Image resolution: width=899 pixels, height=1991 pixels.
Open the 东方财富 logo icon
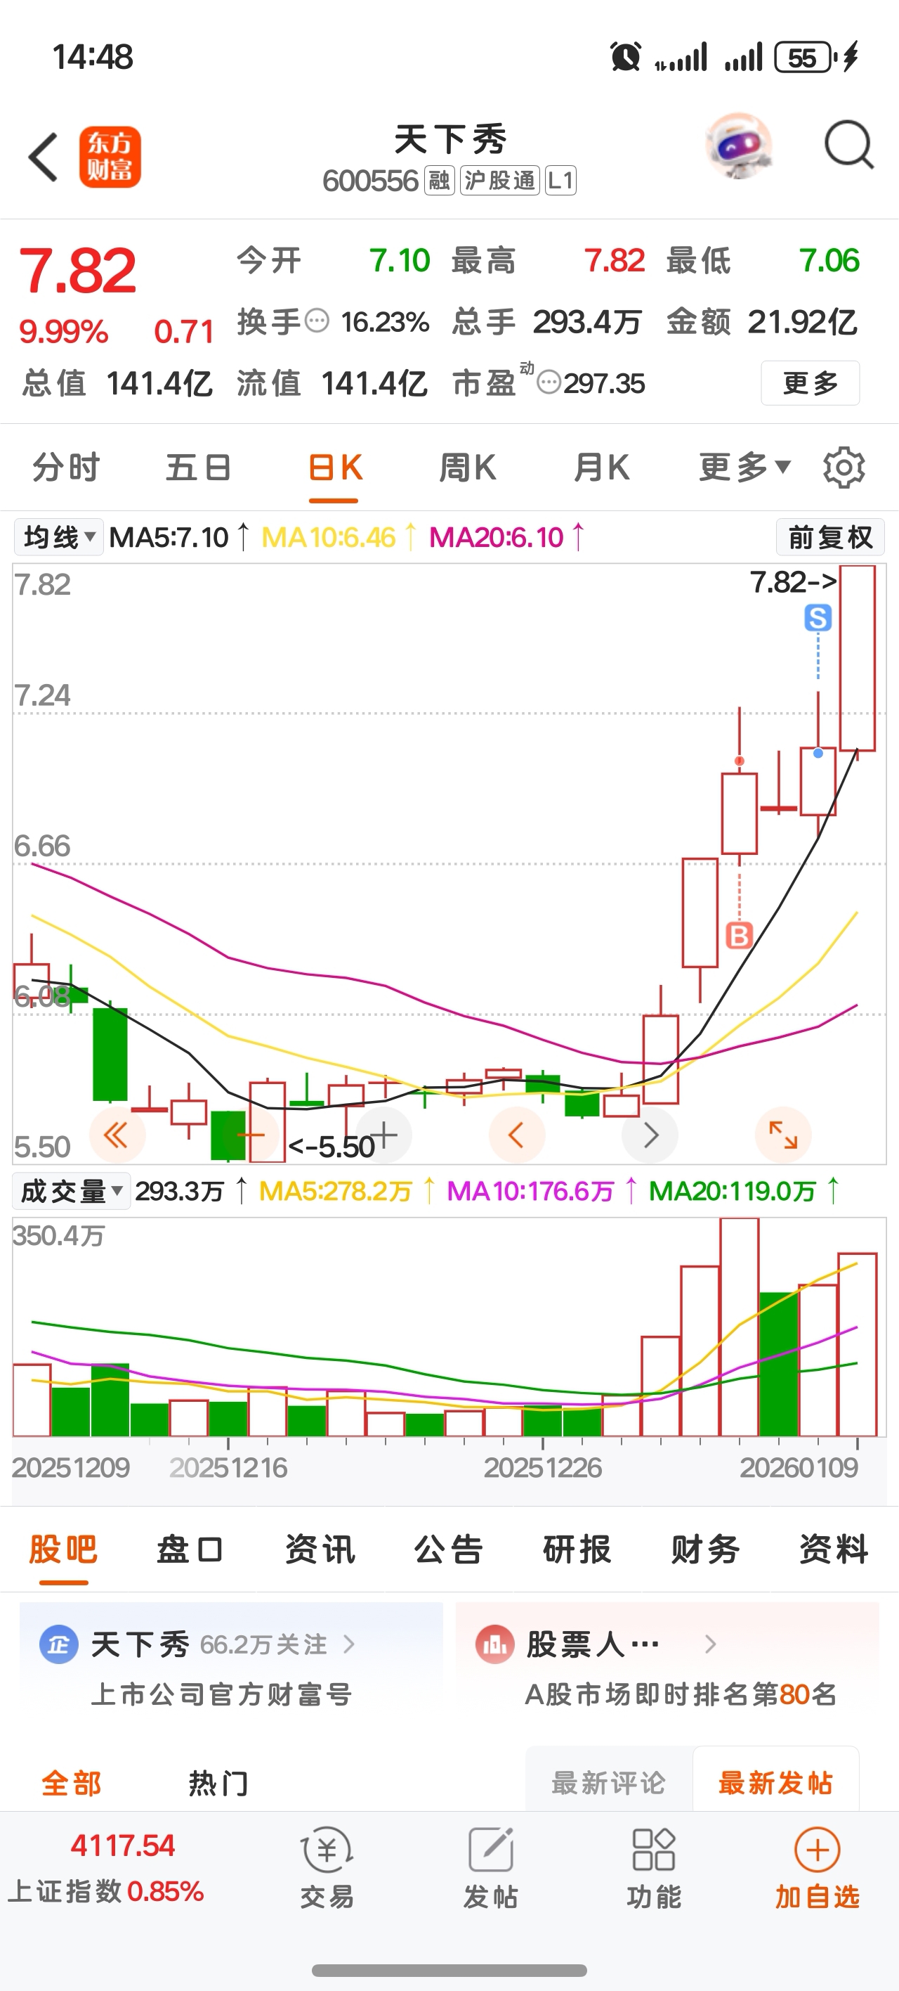(110, 157)
